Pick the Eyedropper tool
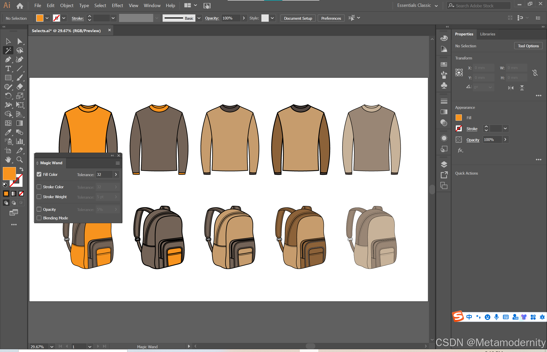547x352 pixels. coord(8,132)
